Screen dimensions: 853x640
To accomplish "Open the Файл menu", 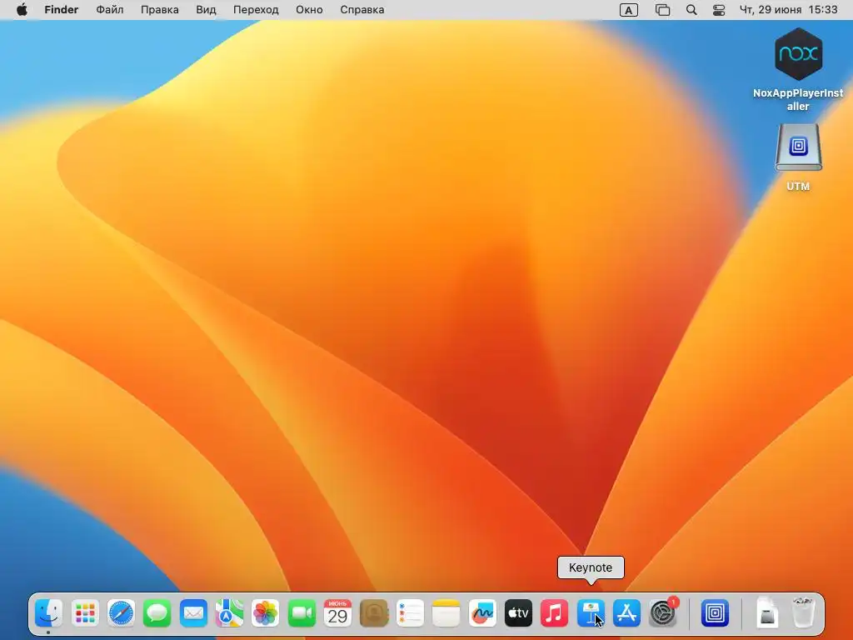I will 109,10.
